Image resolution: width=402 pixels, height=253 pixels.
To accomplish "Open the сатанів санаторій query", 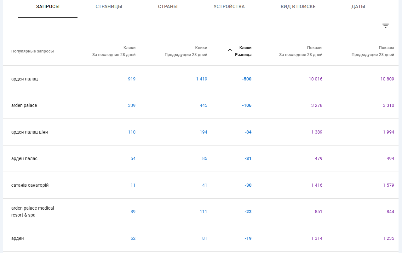I will point(30,185).
